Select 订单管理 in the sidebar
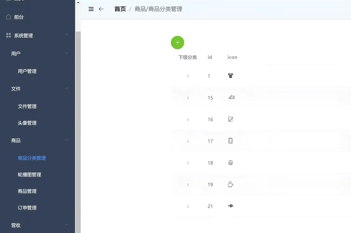This screenshot has height=233, width=351. (27, 207)
